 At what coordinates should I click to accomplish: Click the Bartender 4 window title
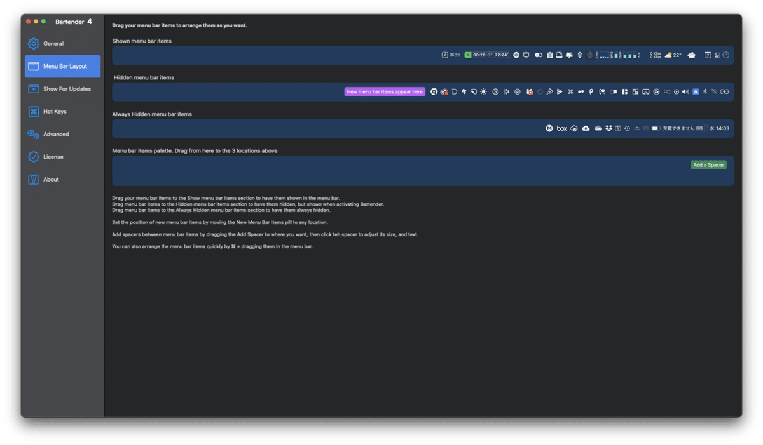[x=73, y=22]
